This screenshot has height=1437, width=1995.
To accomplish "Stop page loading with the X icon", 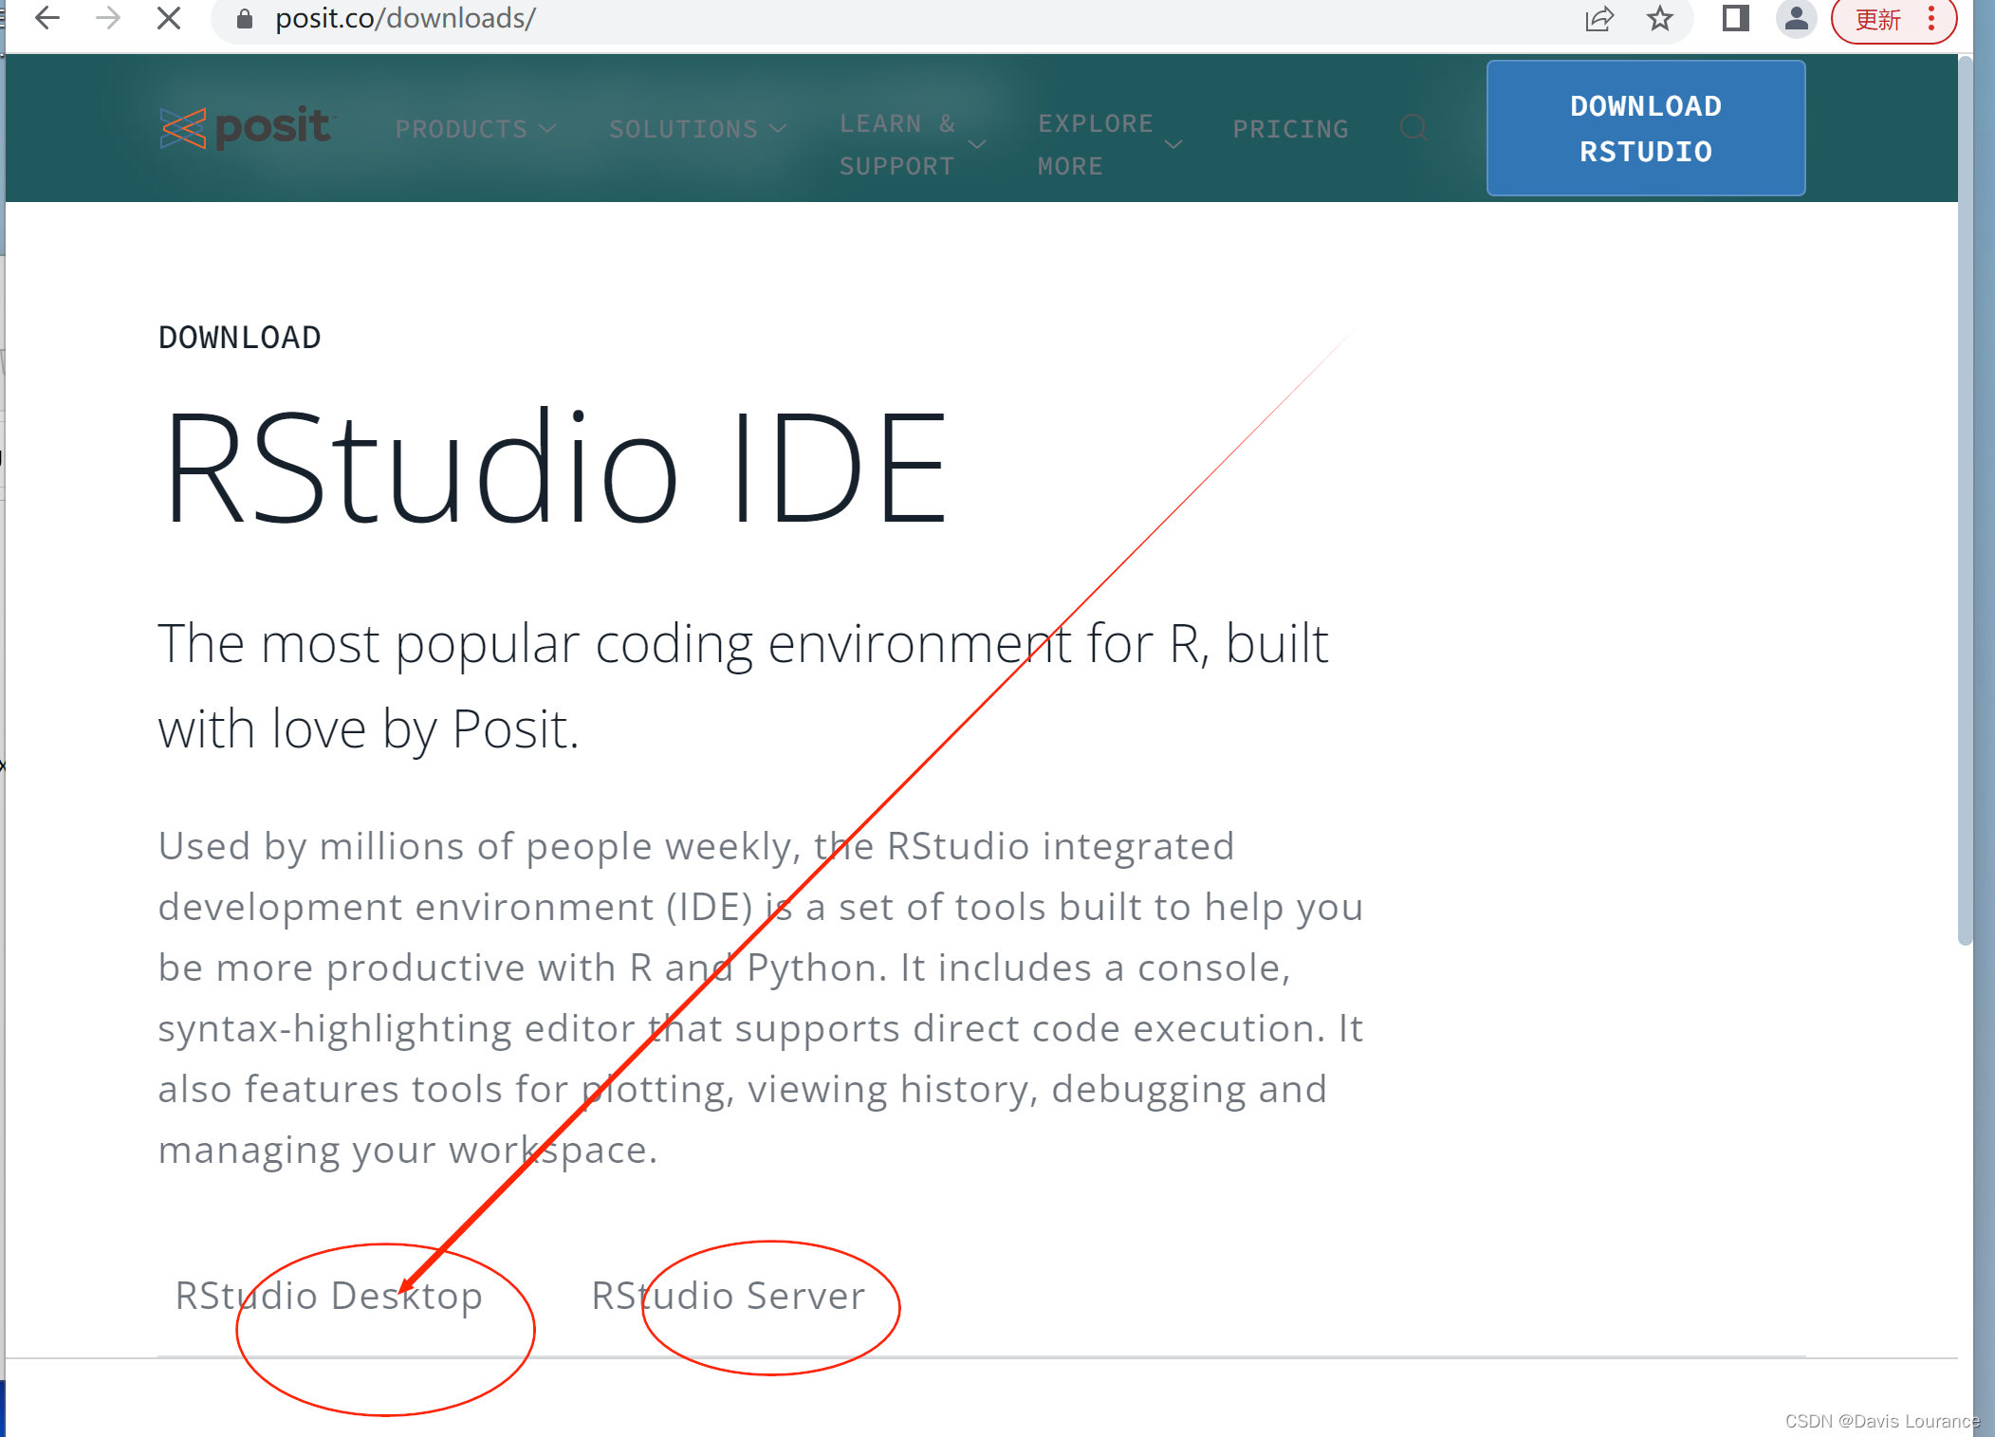I will coord(169,18).
